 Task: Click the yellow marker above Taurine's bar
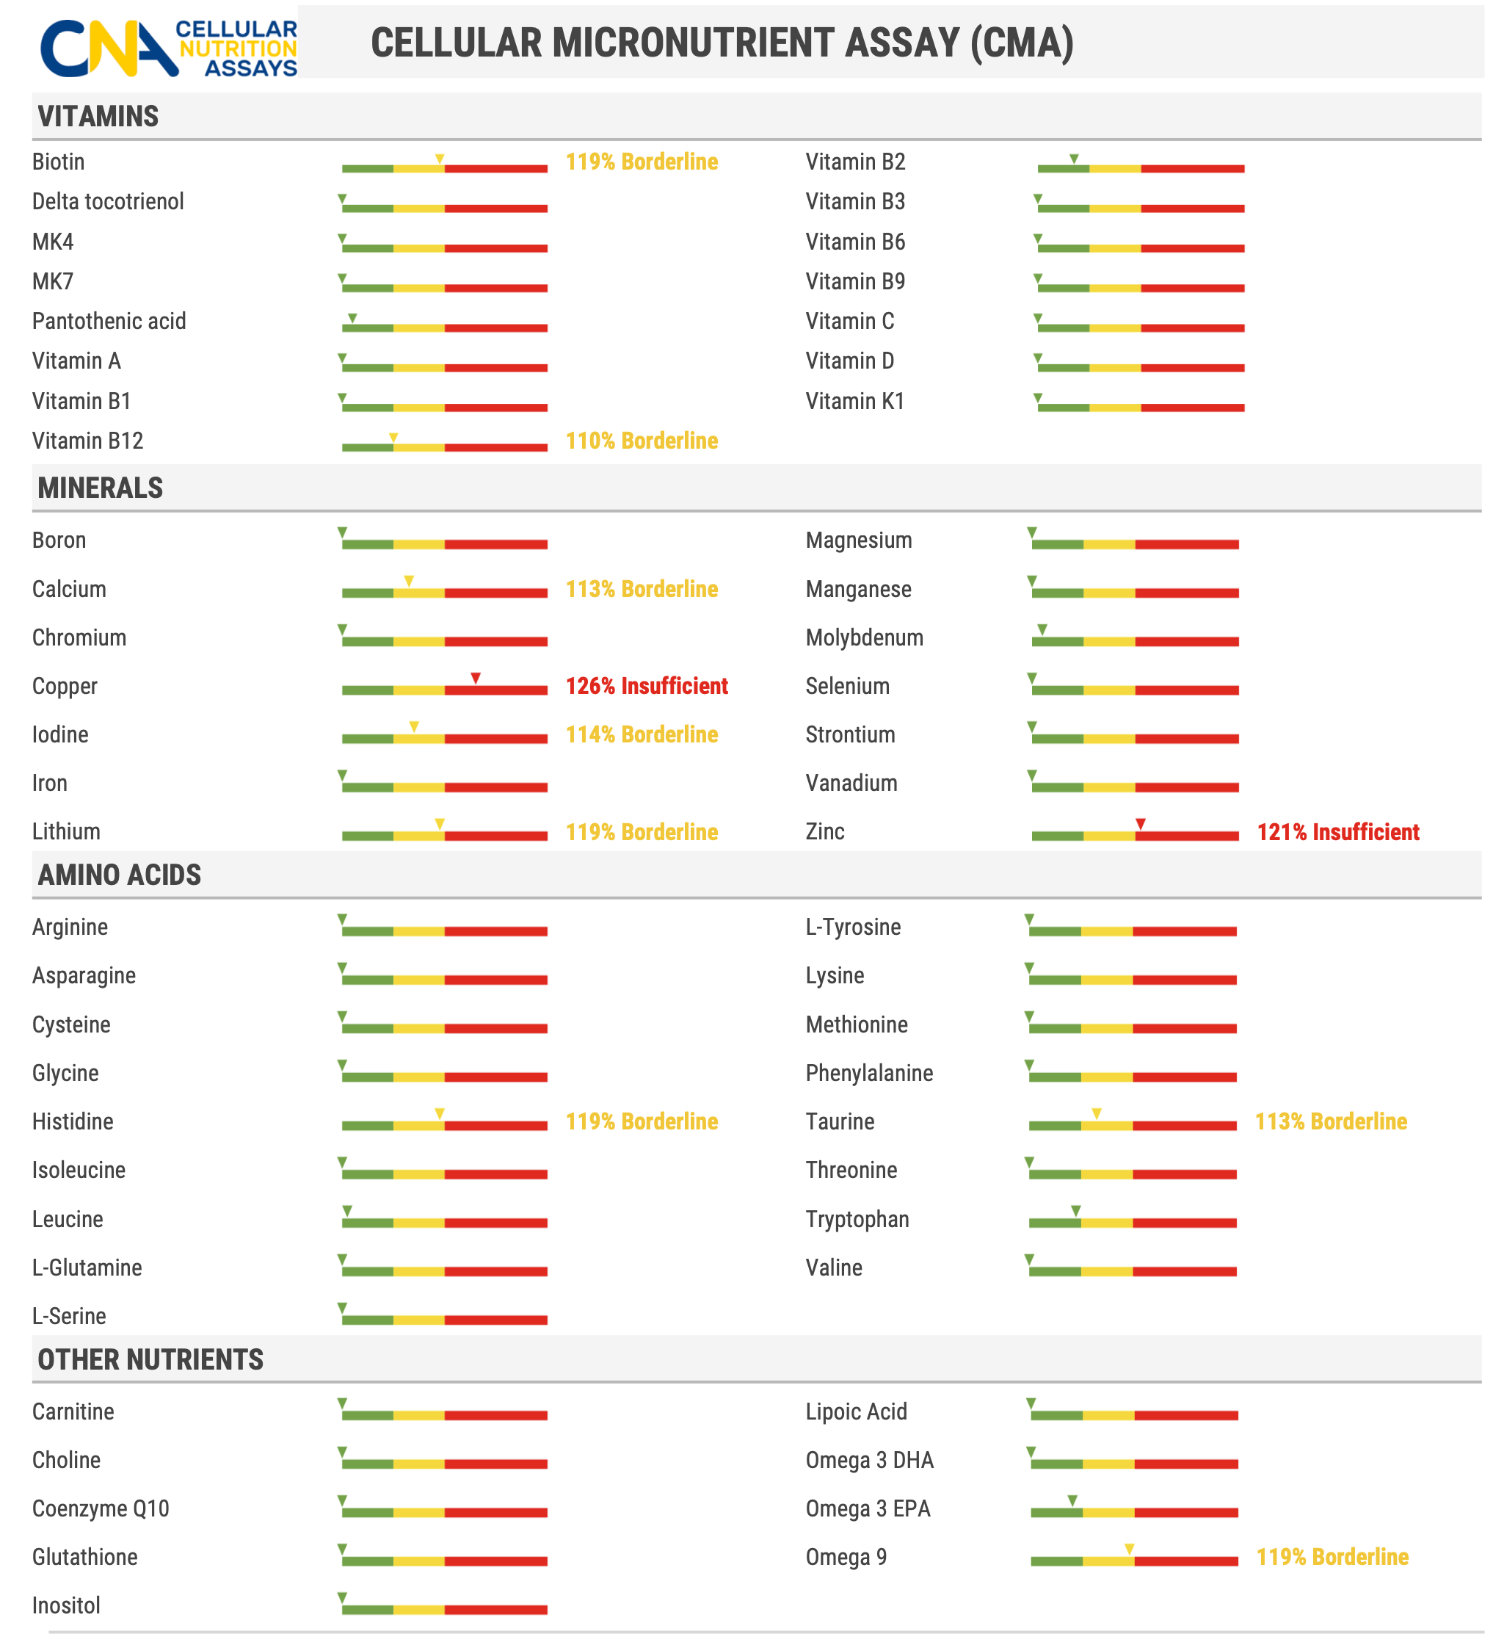point(1096,1113)
